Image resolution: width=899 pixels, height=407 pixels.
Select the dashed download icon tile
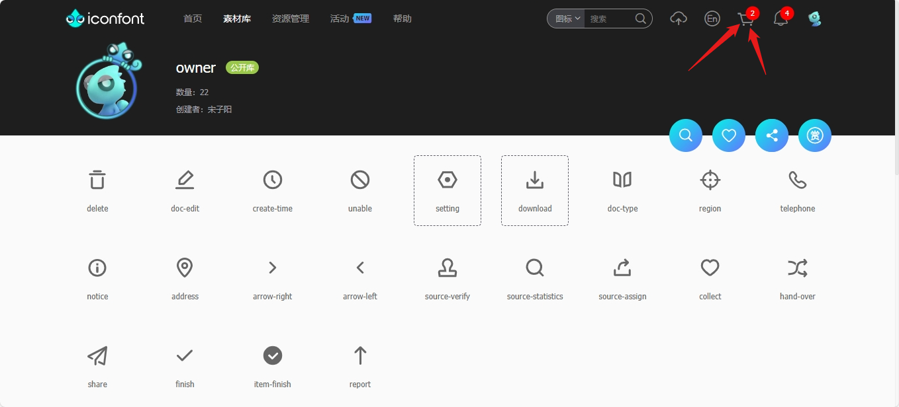click(x=535, y=190)
